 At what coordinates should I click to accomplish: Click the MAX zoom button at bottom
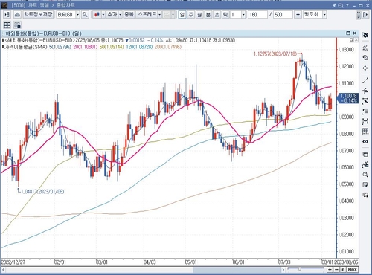(x=352, y=269)
